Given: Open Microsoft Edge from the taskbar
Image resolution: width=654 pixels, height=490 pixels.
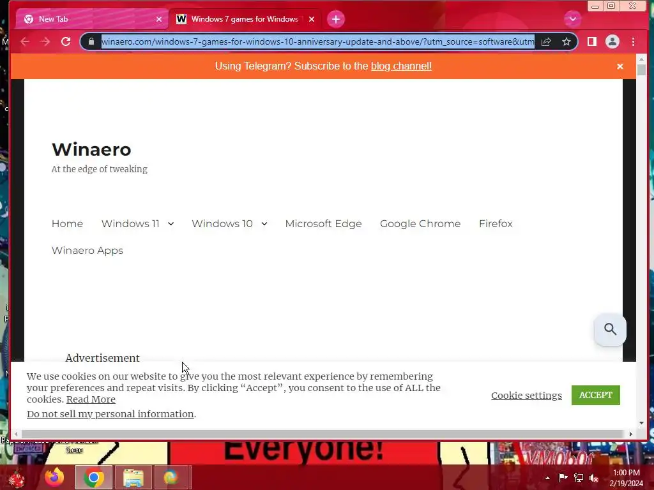Looking at the screenshot, I should (x=171, y=477).
